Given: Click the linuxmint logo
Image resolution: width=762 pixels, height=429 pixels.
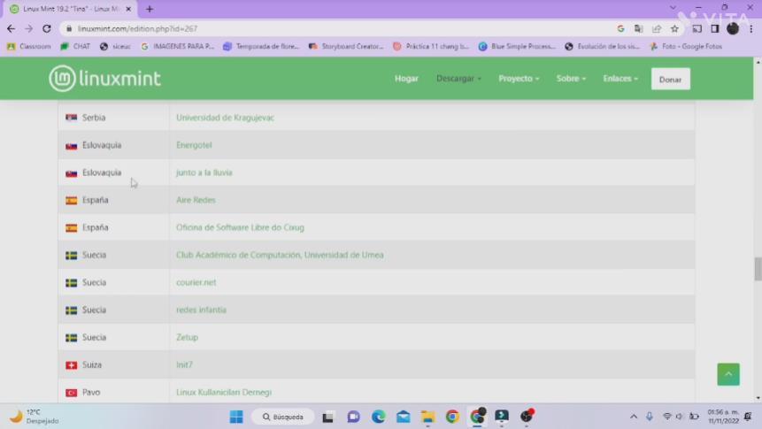Looking at the screenshot, I should point(104,78).
